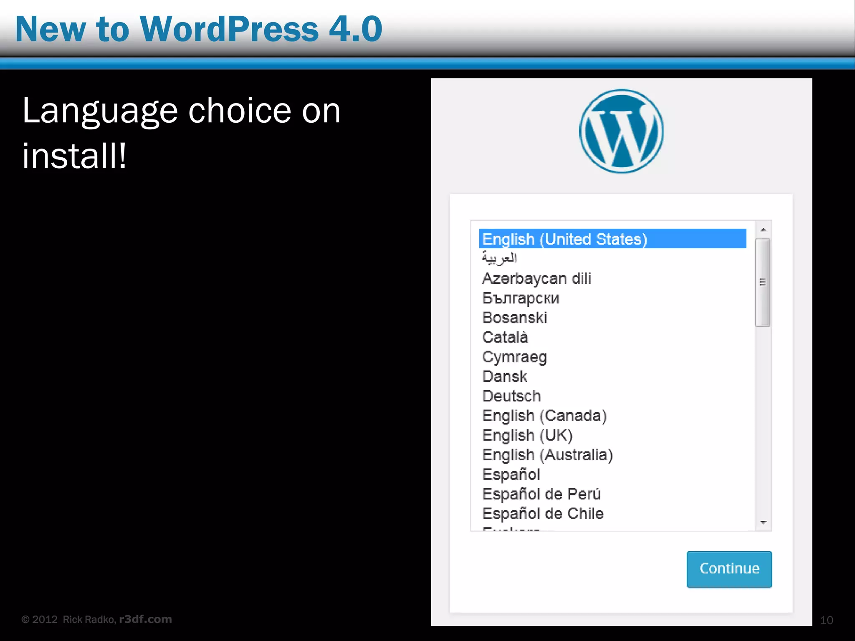This screenshot has height=641, width=855.
Task: Select Català language option
Action: [612, 337]
